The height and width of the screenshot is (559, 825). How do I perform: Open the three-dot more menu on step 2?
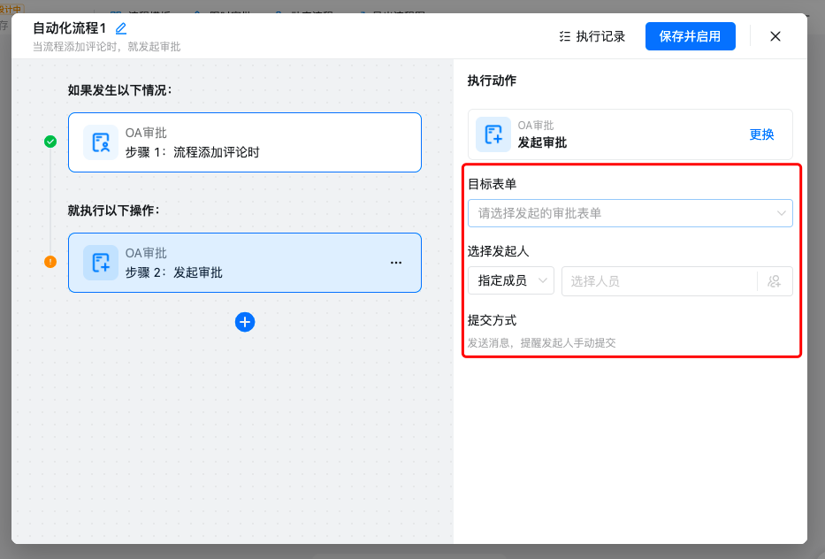[396, 263]
